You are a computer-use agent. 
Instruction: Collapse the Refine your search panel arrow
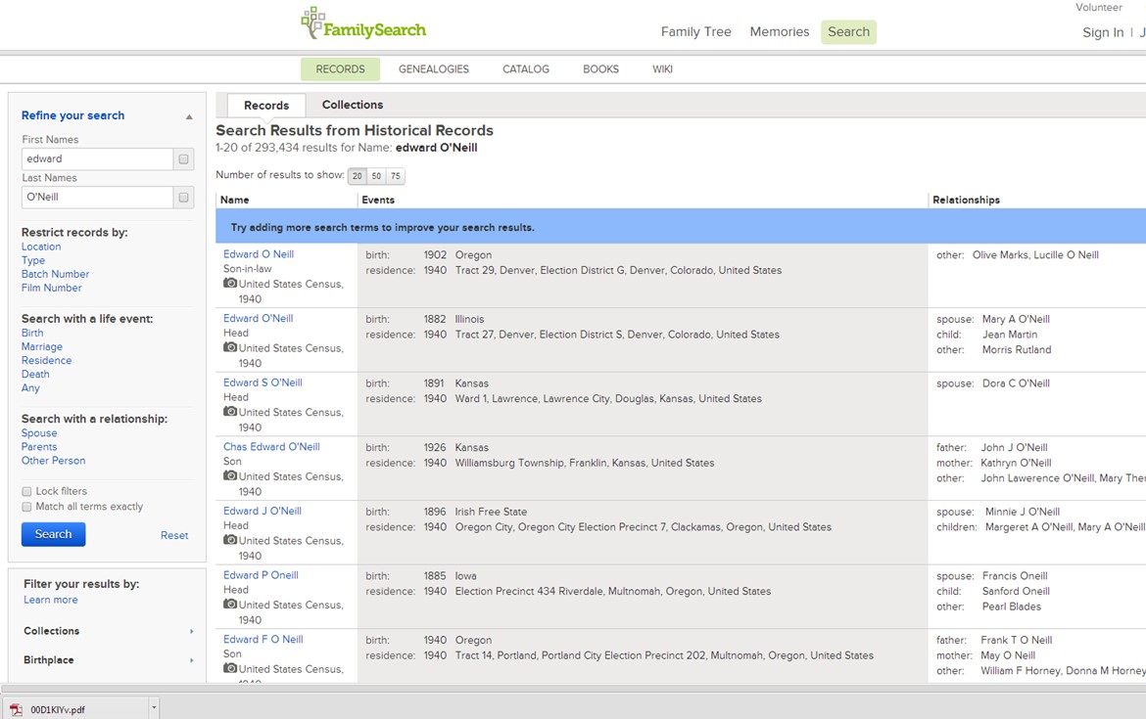(189, 116)
